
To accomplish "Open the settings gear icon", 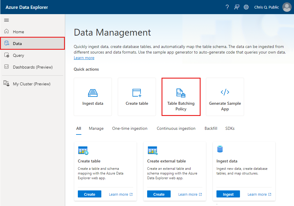I will click(x=246, y=7).
